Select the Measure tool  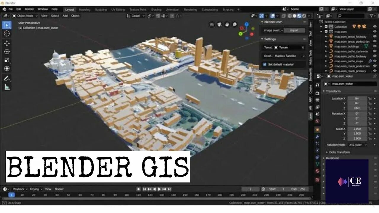(7, 87)
